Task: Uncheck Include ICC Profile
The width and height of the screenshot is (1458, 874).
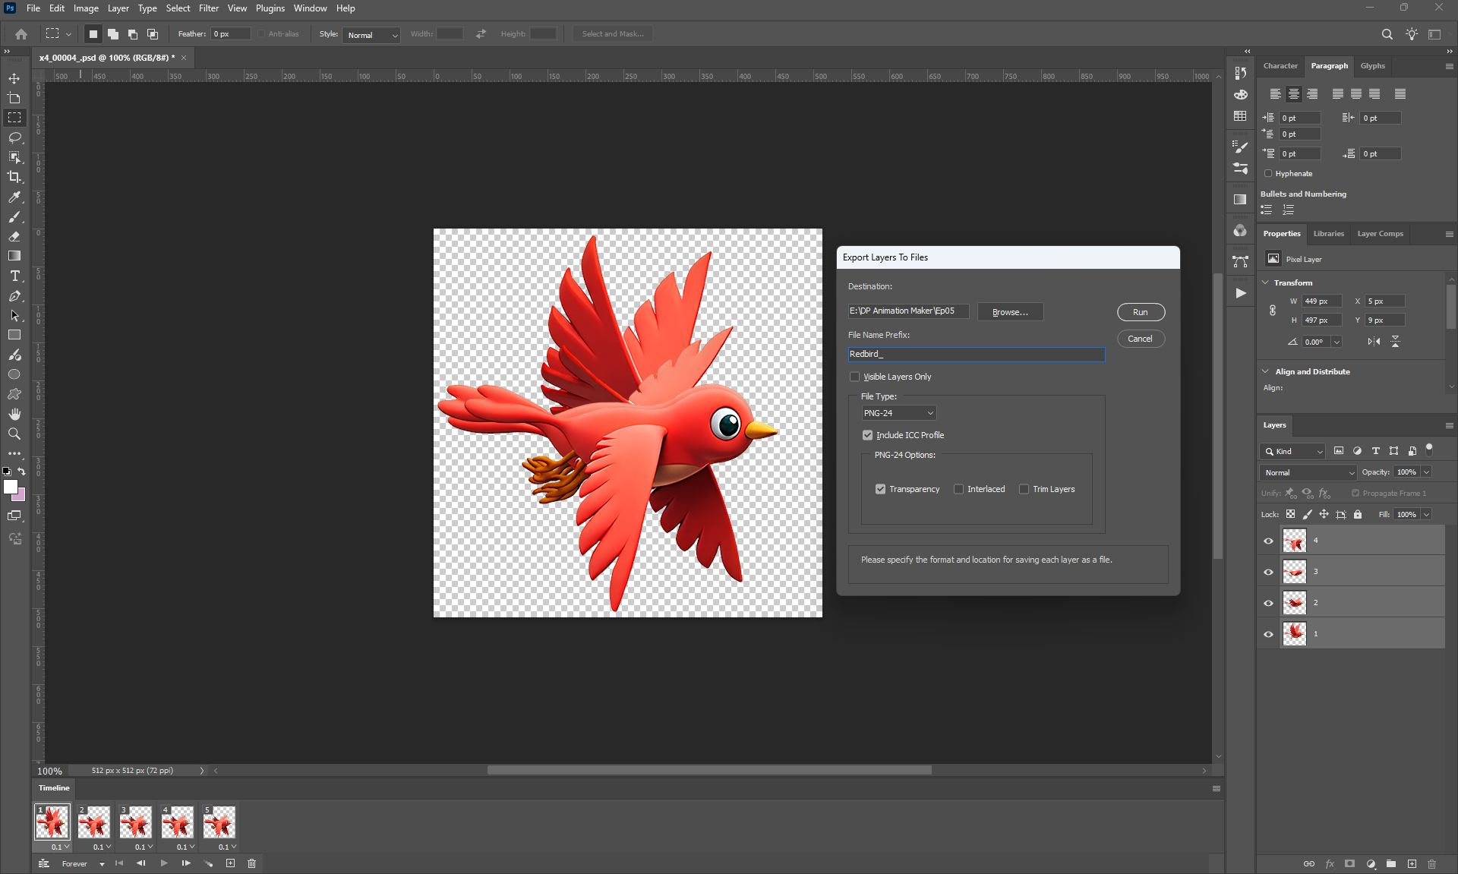Action: (868, 435)
